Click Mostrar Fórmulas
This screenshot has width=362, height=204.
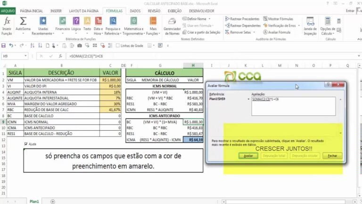[278, 19]
